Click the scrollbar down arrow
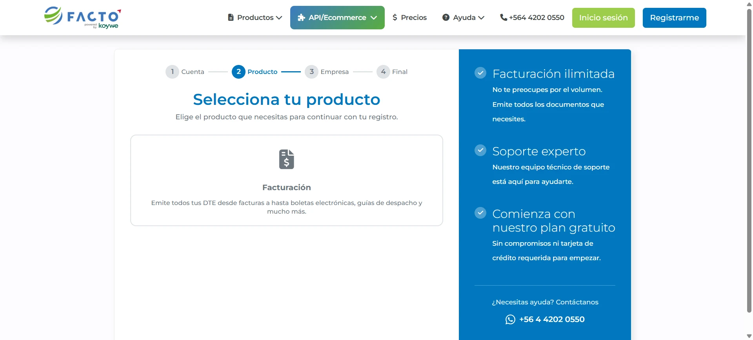Image resolution: width=753 pixels, height=340 pixels. click(x=749, y=336)
